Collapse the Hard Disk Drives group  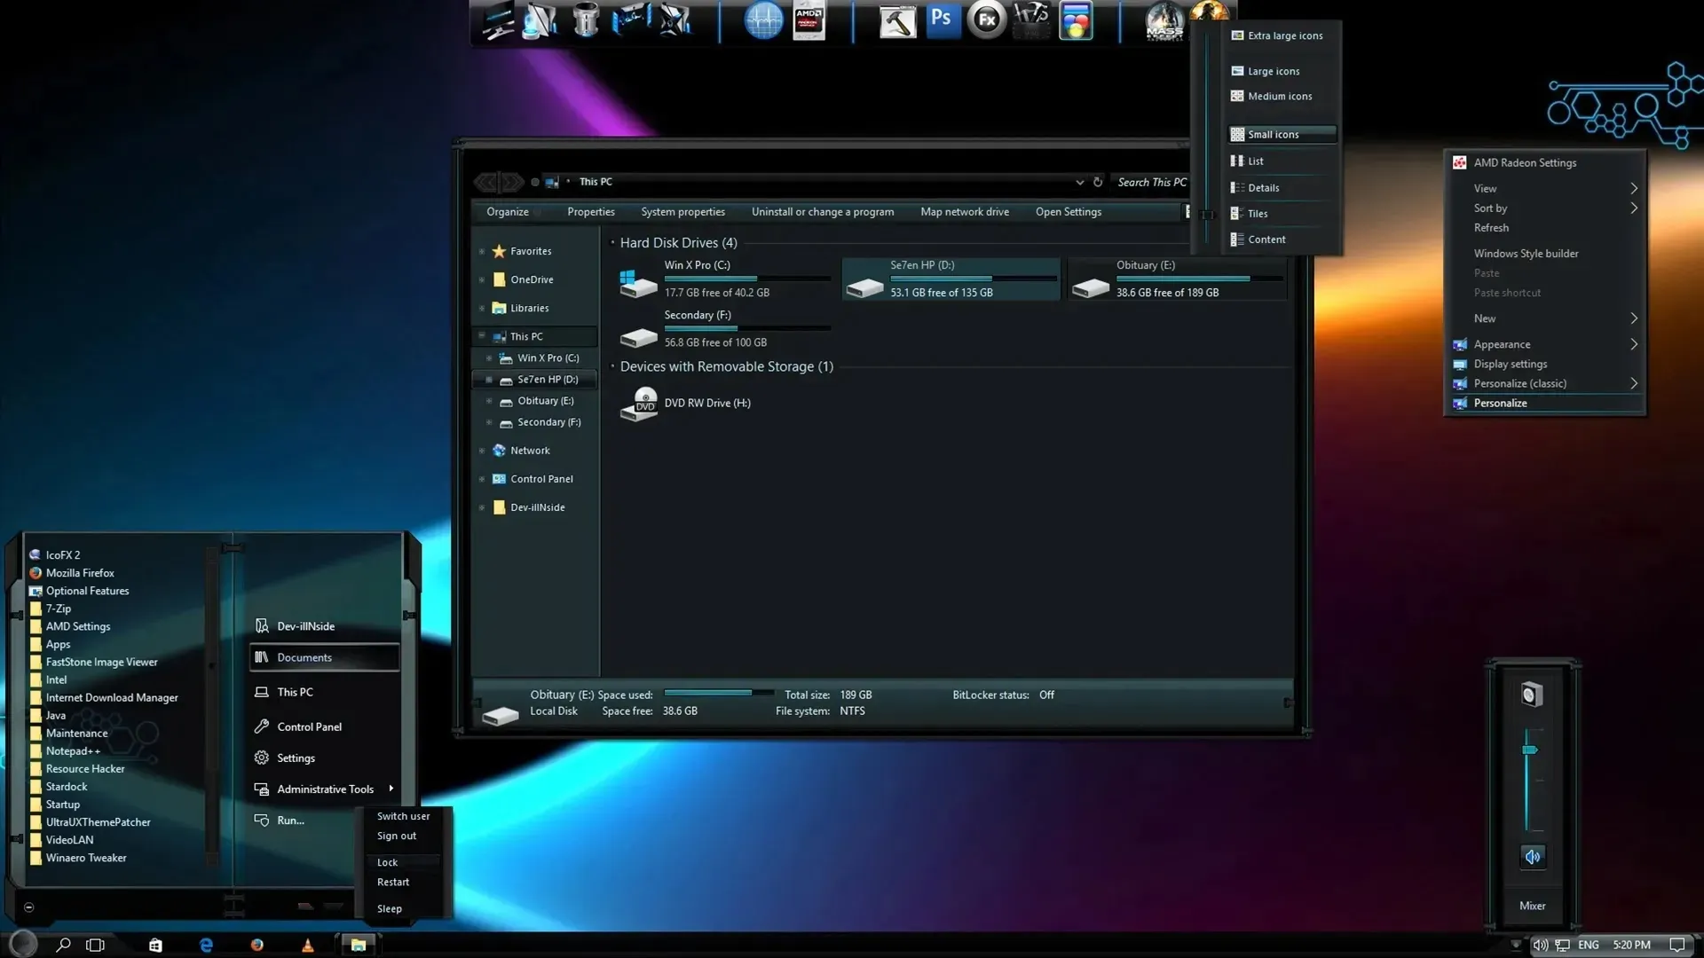pyautogui.click(x=612, y=242)
